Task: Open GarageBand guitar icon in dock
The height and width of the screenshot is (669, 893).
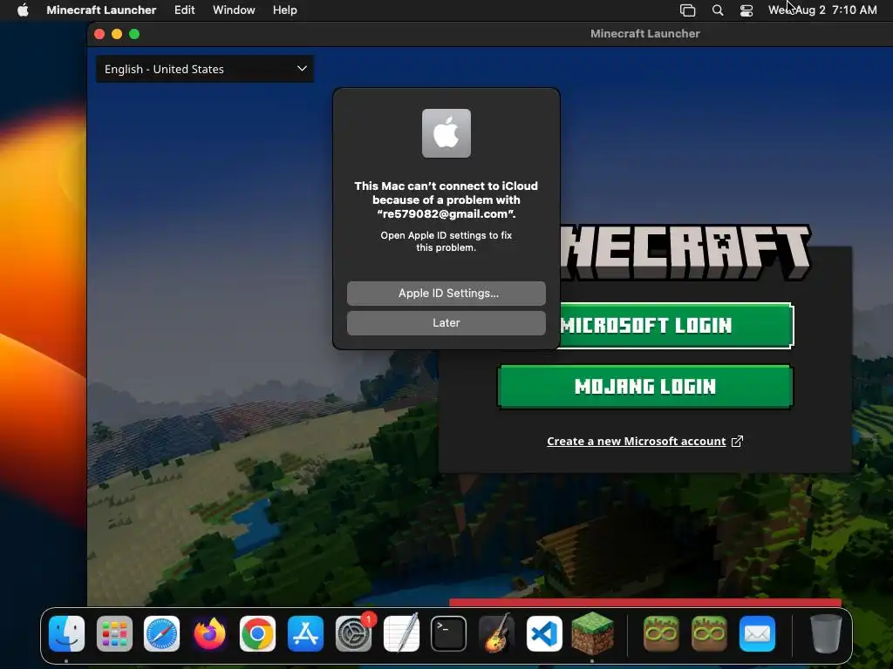Action: 496,633
